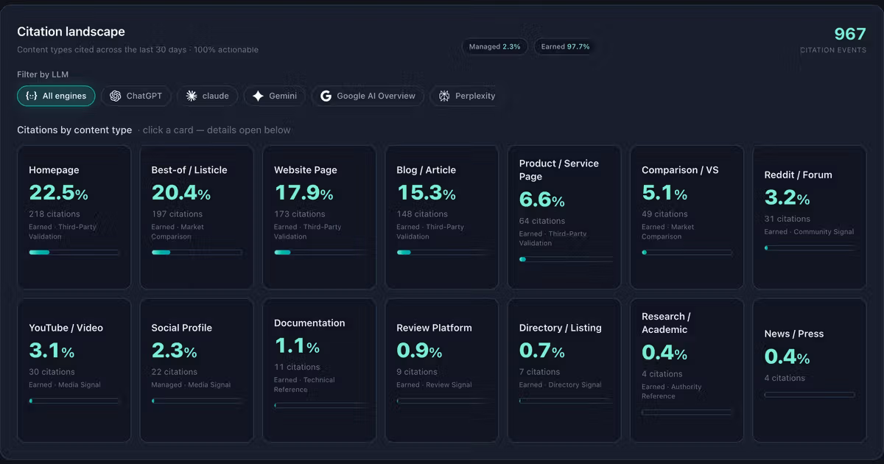Screen dimensions: 884x464
Task: Click the Filter by LLM label
Action: [43, 74]
